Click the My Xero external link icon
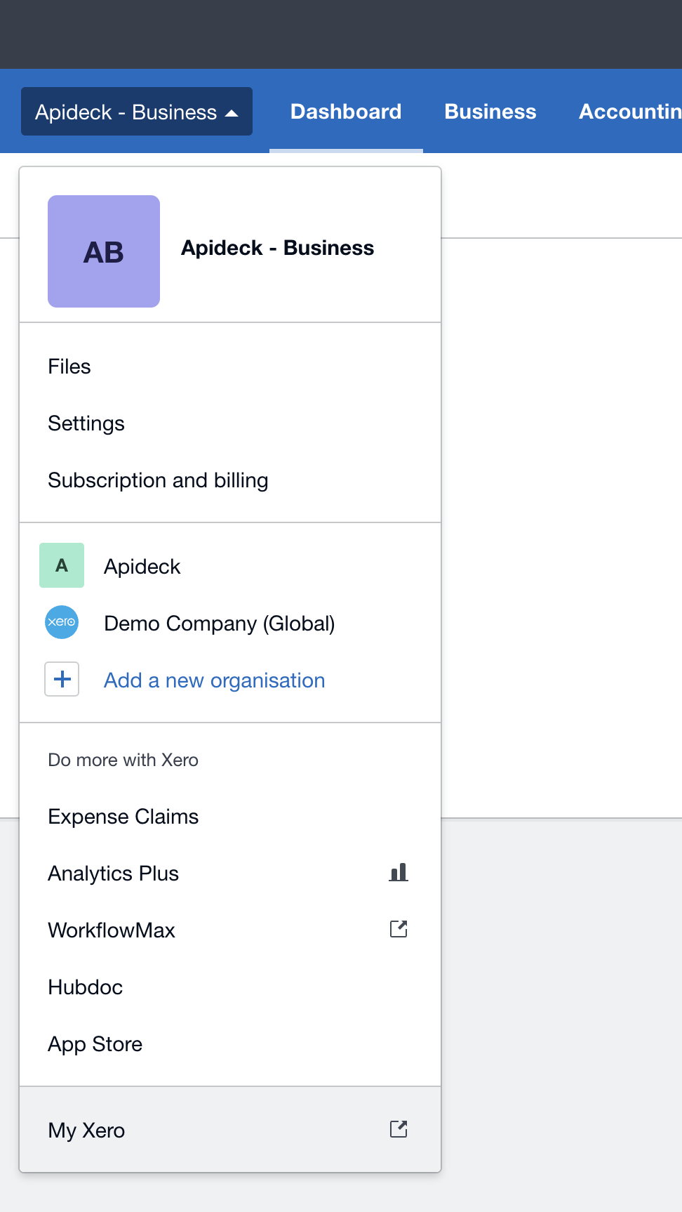This screenshot has height=1212, width=682. [x=399, y=1129]
